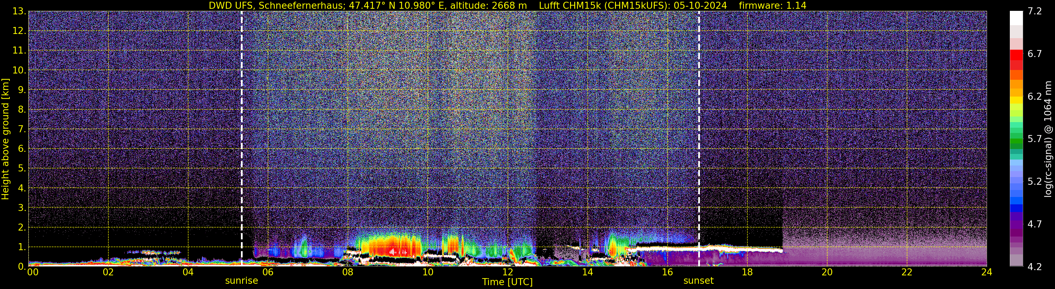Click the 20 time tick label
1055x289 pixels.
(827, 272)
